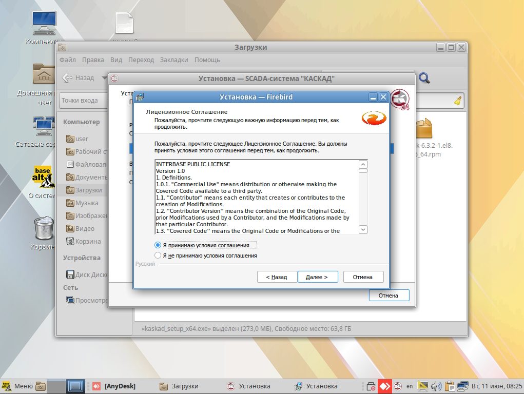The height and width of the screenshot is (394, 524).
Task: Click the broom clear icon in location bar
Action: tap(458, 101)
